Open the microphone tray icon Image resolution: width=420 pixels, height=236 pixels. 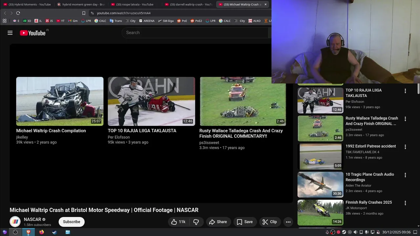(x=367, y=232)
